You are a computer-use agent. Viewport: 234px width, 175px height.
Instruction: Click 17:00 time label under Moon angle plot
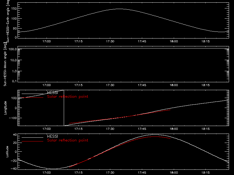tap(47, 85)
